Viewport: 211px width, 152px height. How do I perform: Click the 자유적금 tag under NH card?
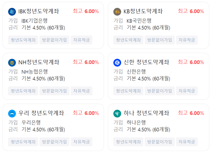point(81,91)
